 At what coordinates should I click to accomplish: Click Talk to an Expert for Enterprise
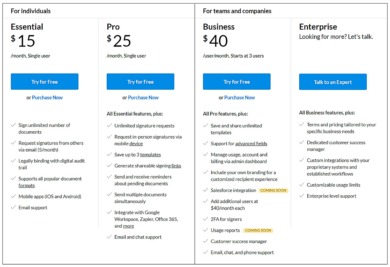[333, 82]
